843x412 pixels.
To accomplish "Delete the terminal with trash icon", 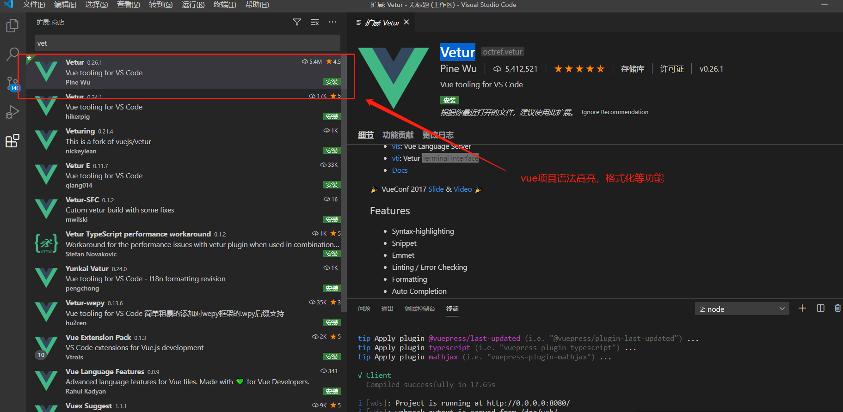I will 837,309.
